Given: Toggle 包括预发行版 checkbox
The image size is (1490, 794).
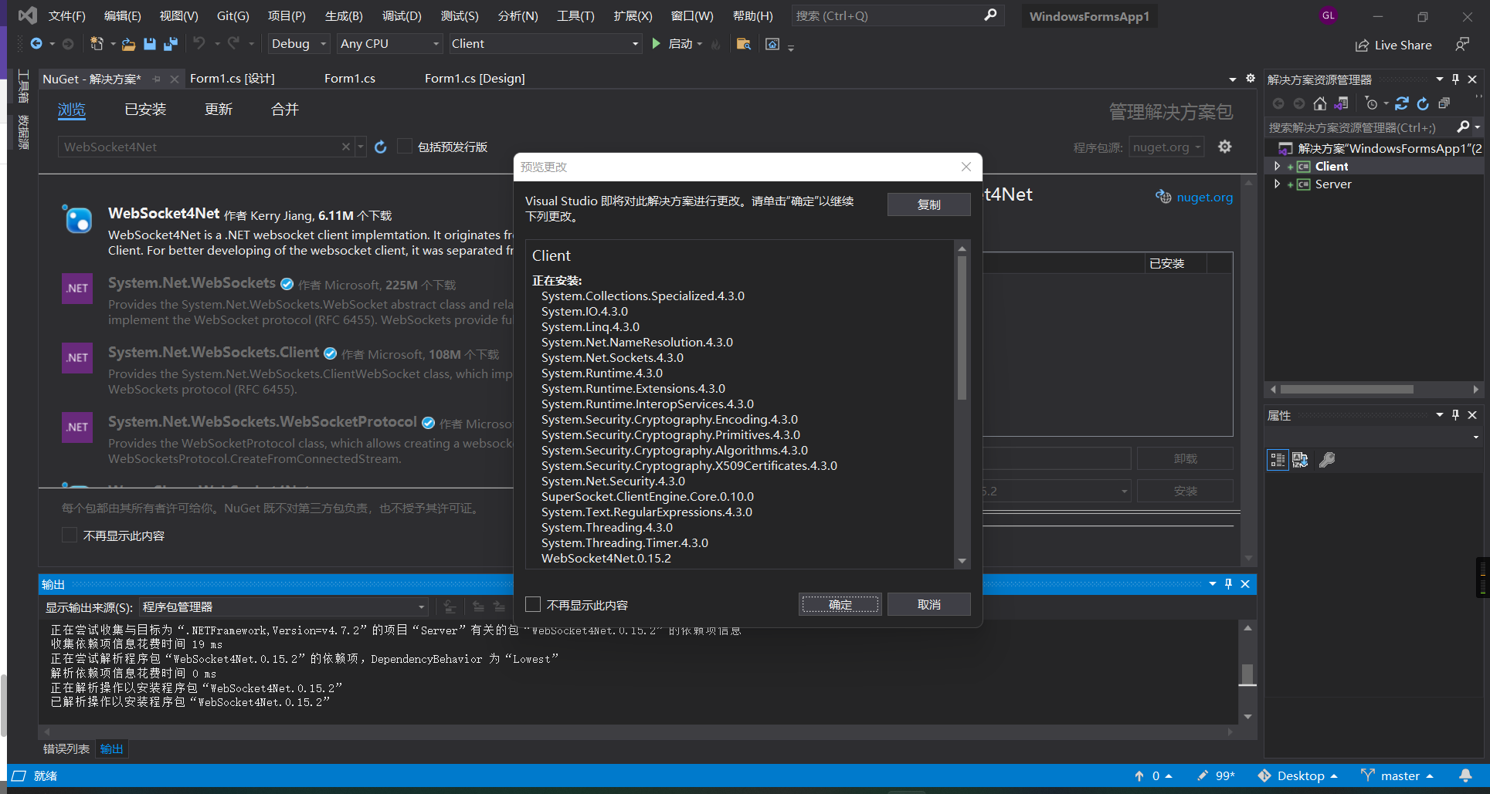Looking at the screenshot, I should pyautogui.click(x=404, y=147).
